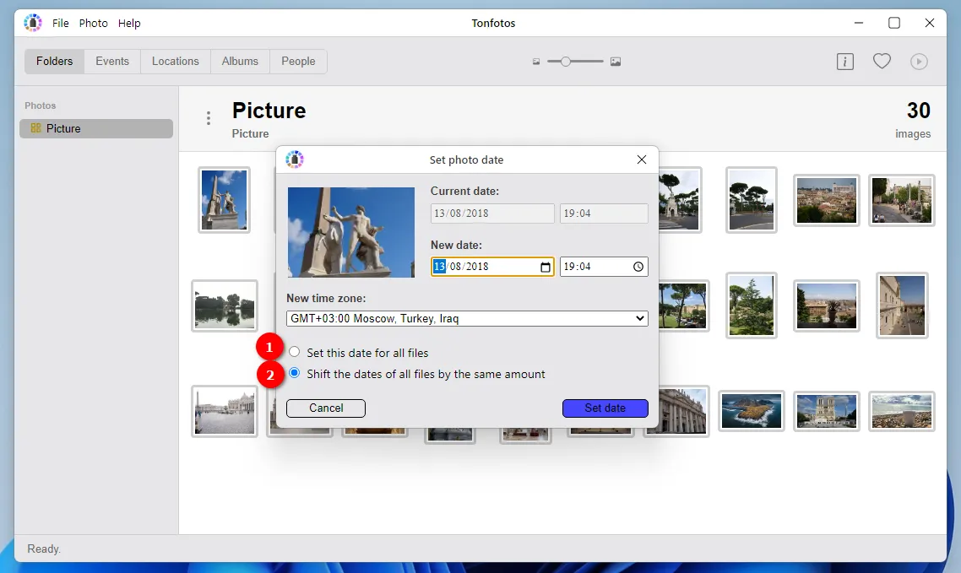Open the info panel icon

[x=844, y=62]
